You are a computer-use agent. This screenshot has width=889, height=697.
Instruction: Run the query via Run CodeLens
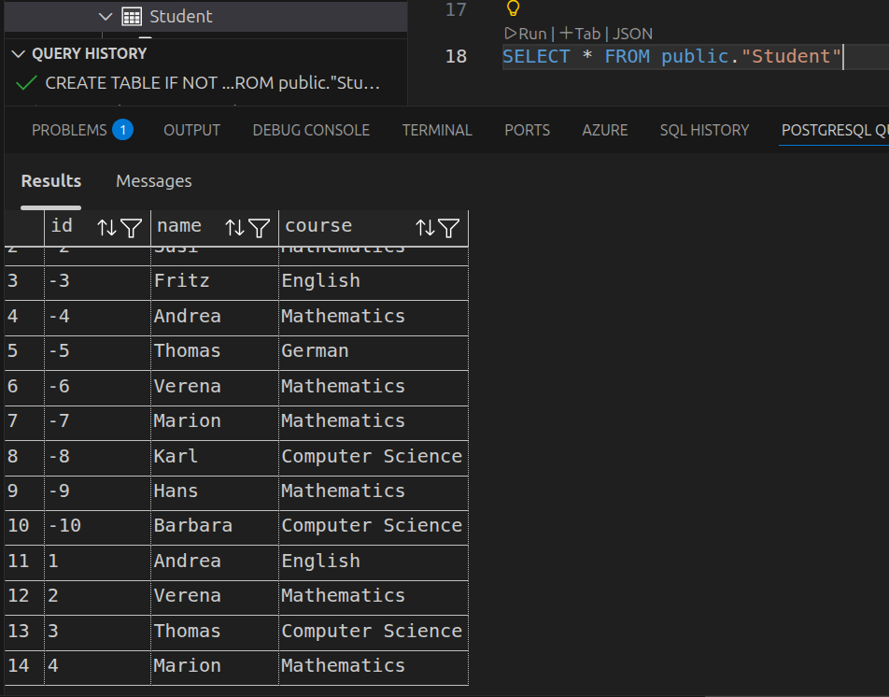click(526, 34)
